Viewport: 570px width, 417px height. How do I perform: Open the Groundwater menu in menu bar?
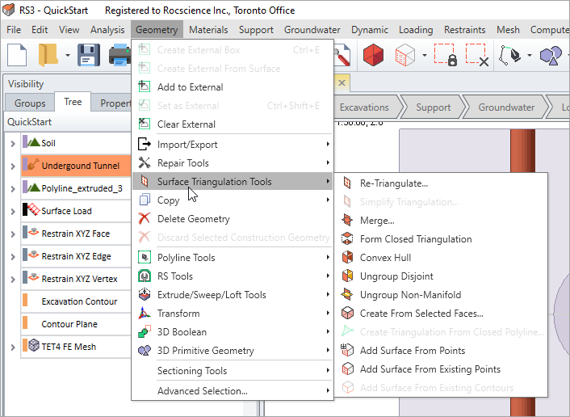click(x=312, y=29)
